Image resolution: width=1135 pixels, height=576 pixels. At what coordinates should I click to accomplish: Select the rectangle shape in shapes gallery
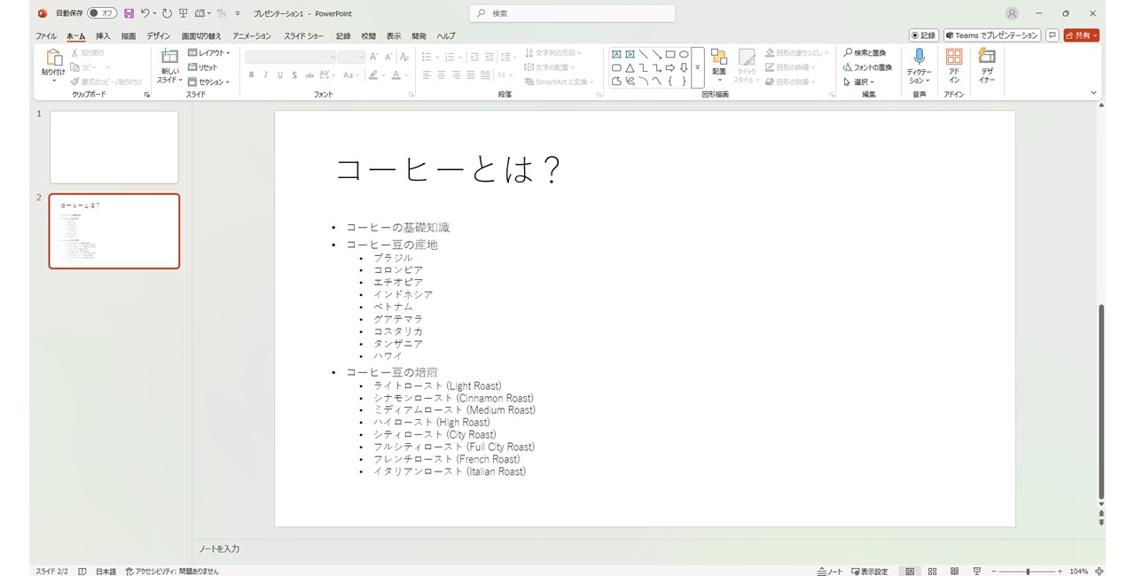click(x=670, y=54)
